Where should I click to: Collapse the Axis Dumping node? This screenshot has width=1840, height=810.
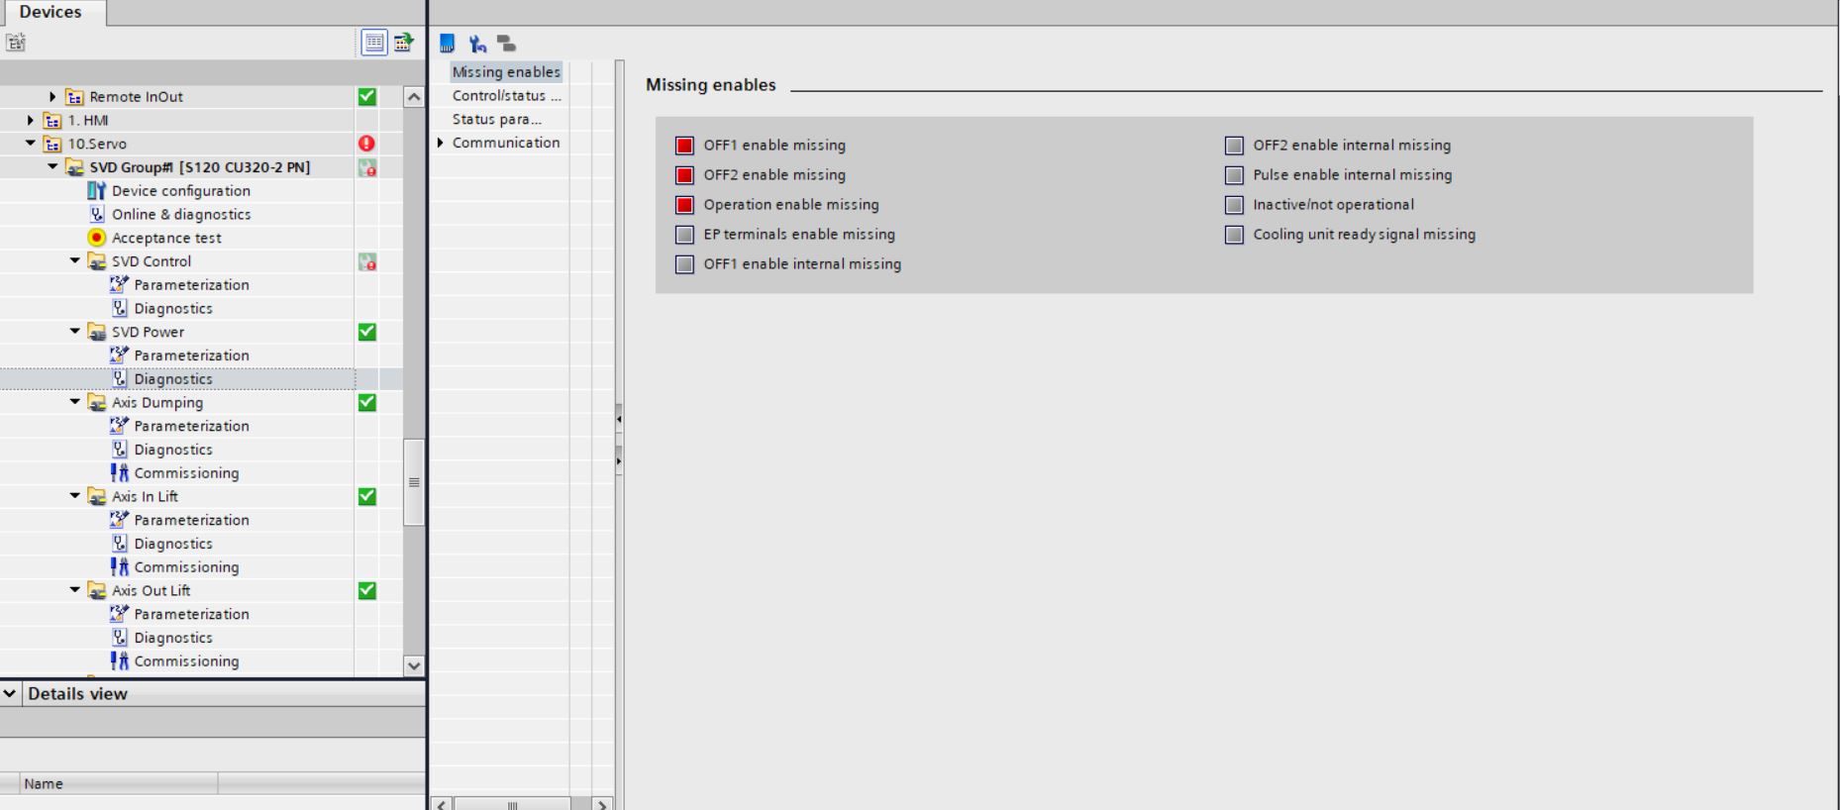(75, 402)
